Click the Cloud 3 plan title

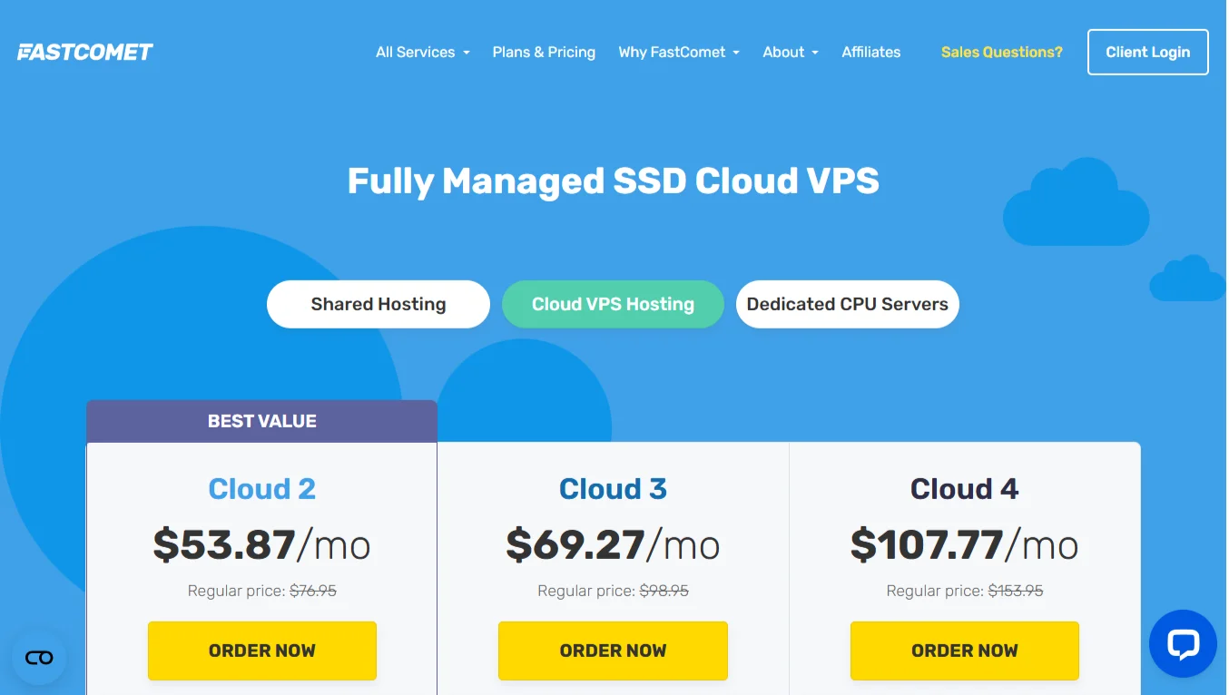tap(613, 489)
